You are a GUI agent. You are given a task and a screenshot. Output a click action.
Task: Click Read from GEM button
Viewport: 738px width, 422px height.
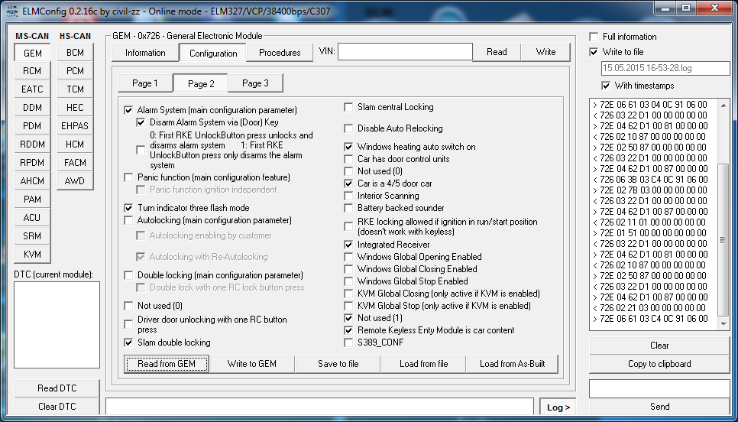point(167,364)
